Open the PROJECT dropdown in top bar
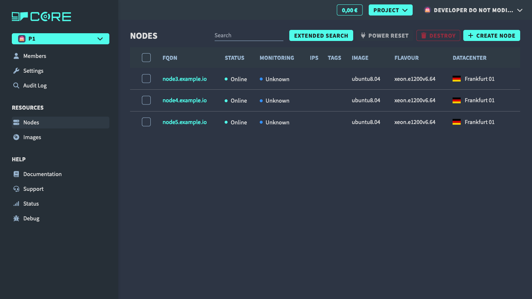Viewport: 532px width, 299px height. tap(391, 10)
